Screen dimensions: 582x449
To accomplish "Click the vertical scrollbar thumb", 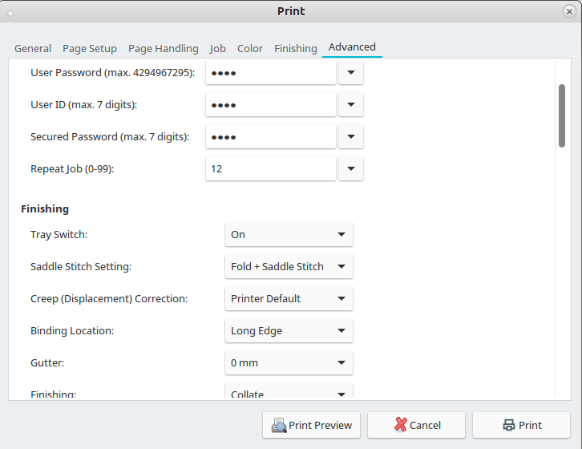I will pyautogui.click(x=562, y=115).
